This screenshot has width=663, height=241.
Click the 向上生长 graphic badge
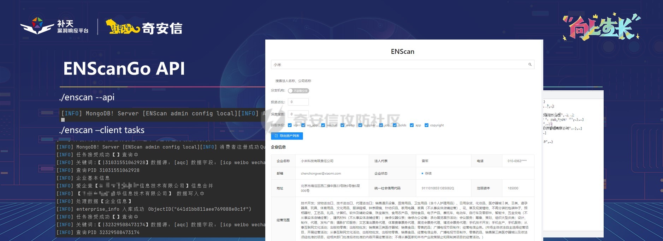(602, 27)
